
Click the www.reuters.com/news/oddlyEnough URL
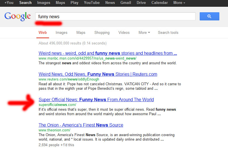(69, 79)
